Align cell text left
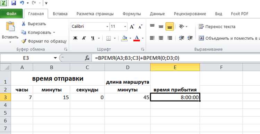The height and width of the screenshot is (134, 260). pyautogui.click(x=152, y=38)
